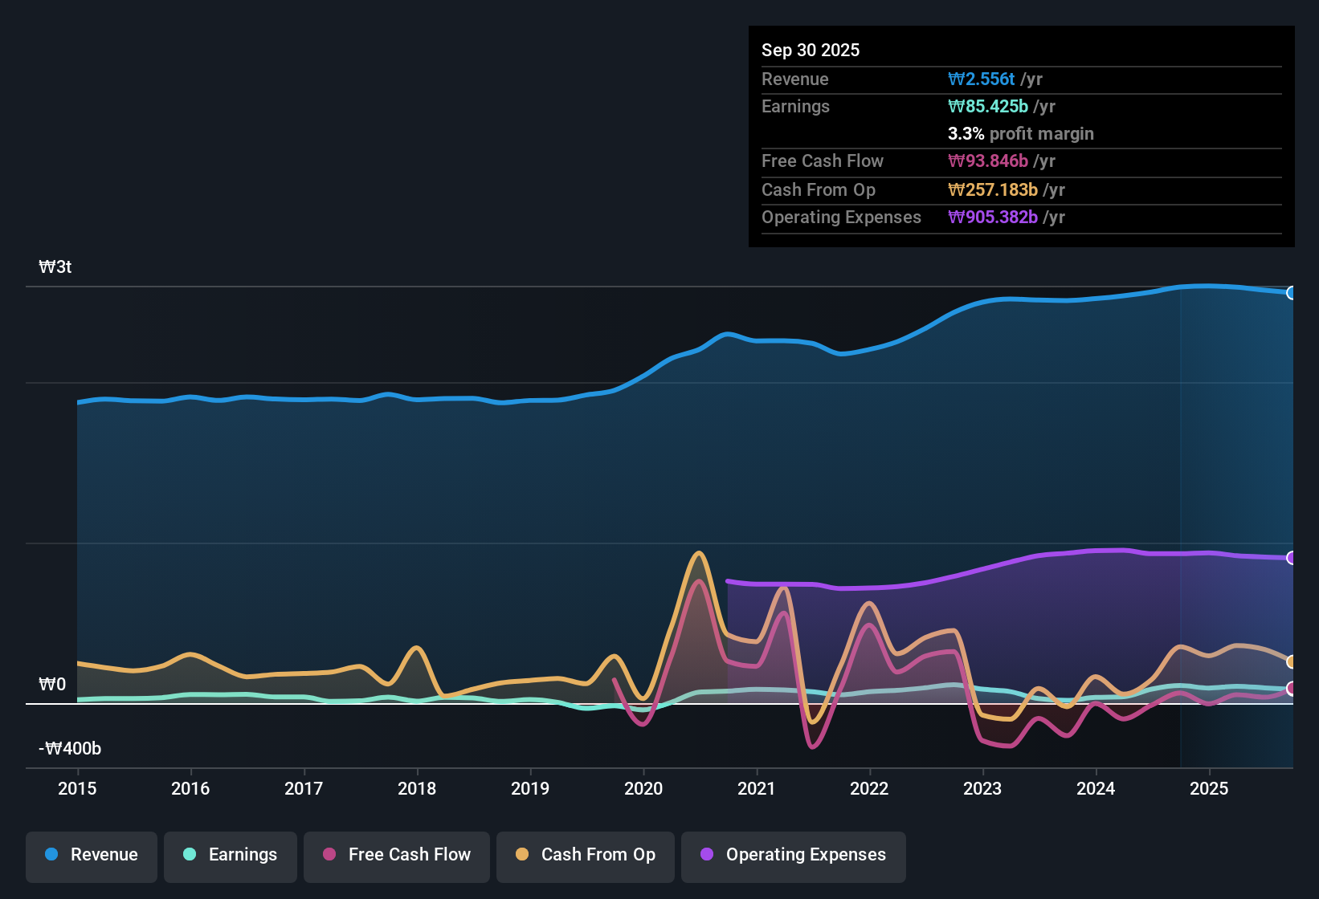Select the 2020 year label on the axis
Viewport: 1319px width, 899px height.
pyautogui.click(x=643, y=789)
